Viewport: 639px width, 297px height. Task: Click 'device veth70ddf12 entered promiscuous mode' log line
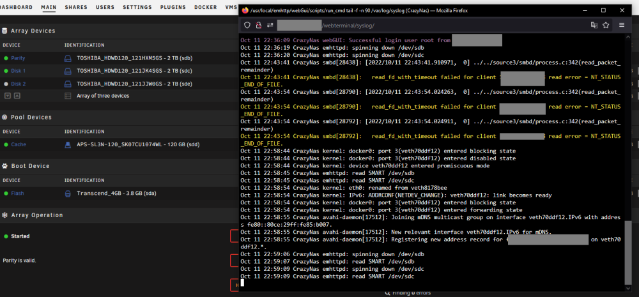365,166
